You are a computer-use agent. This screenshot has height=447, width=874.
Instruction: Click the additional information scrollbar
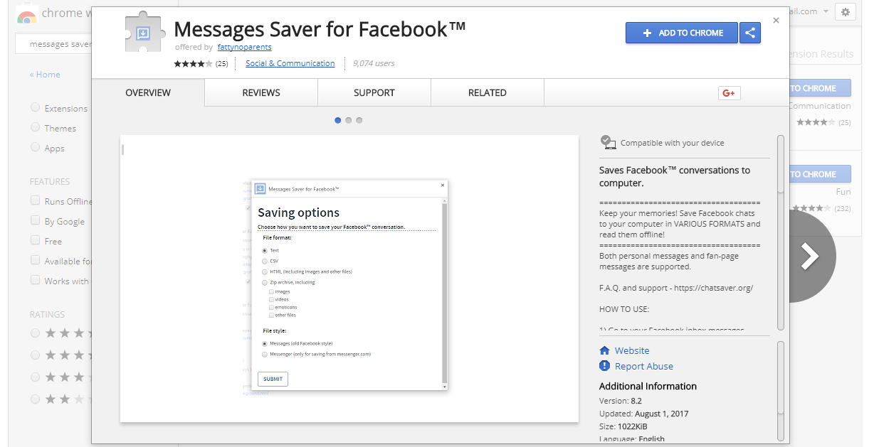(781, 378)
